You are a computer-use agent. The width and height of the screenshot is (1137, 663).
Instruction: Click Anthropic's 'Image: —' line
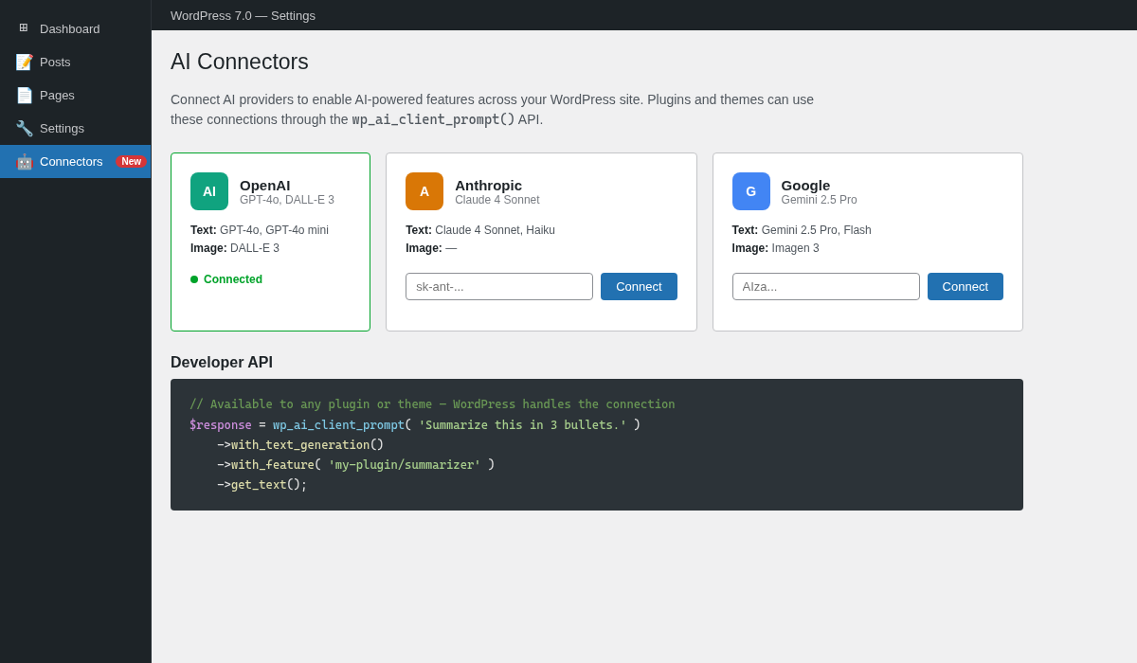(x=431, y=248)
